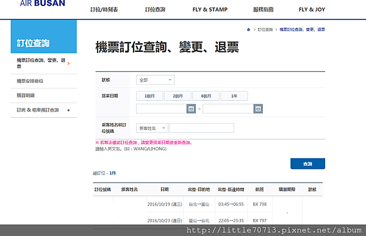Select 機票安排座位 in sidebar
The width and height of the screenshot is (366, 236).
[30, 81]
